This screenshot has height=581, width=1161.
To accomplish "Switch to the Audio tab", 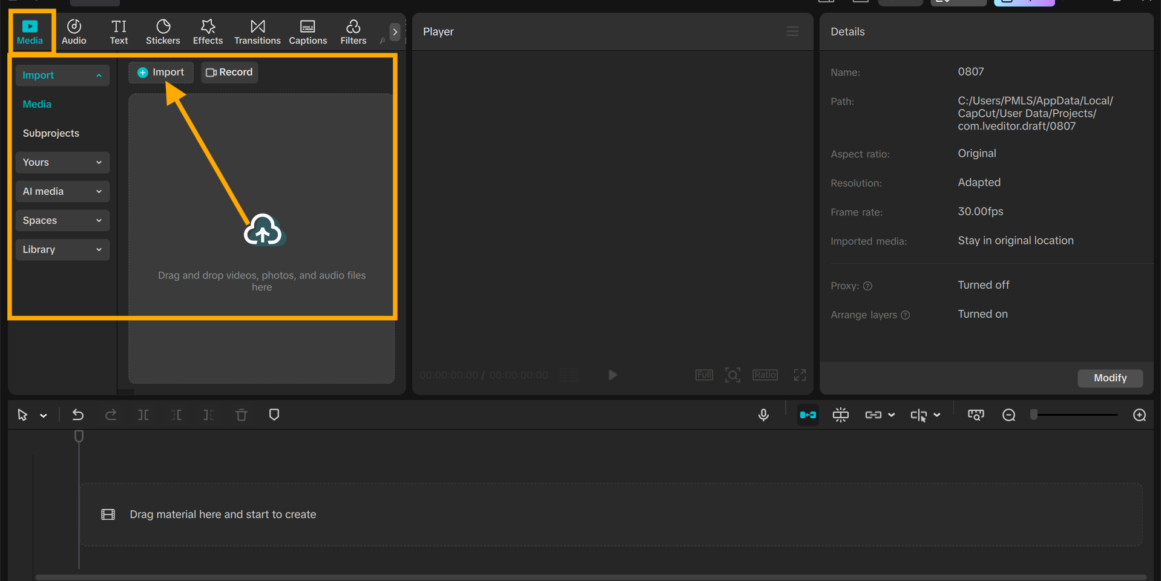I will (74, 31).
